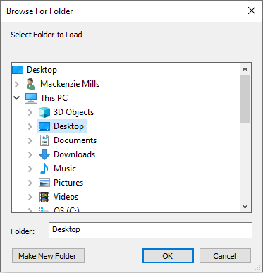Viewport: 263px width, 273px height.
Task: Select the Videos filmstrip icon
Action: coord(44,197)
